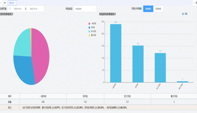Switch analysis dimension to 风险类型
This screenshot has height=113, width=197.
pyautogui.click(x=158, y=9)
